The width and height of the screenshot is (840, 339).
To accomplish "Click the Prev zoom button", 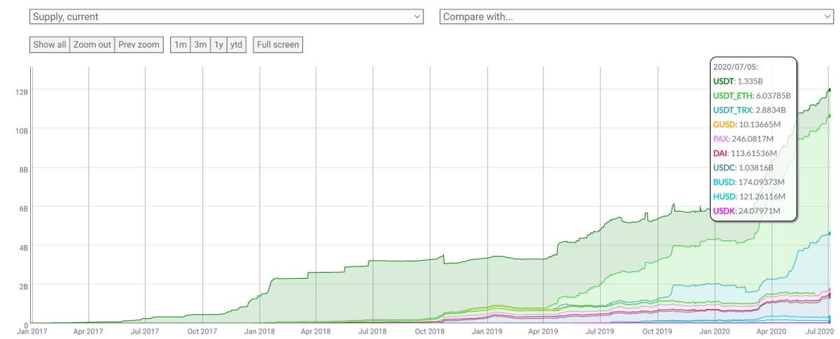I will click(139, 45).
